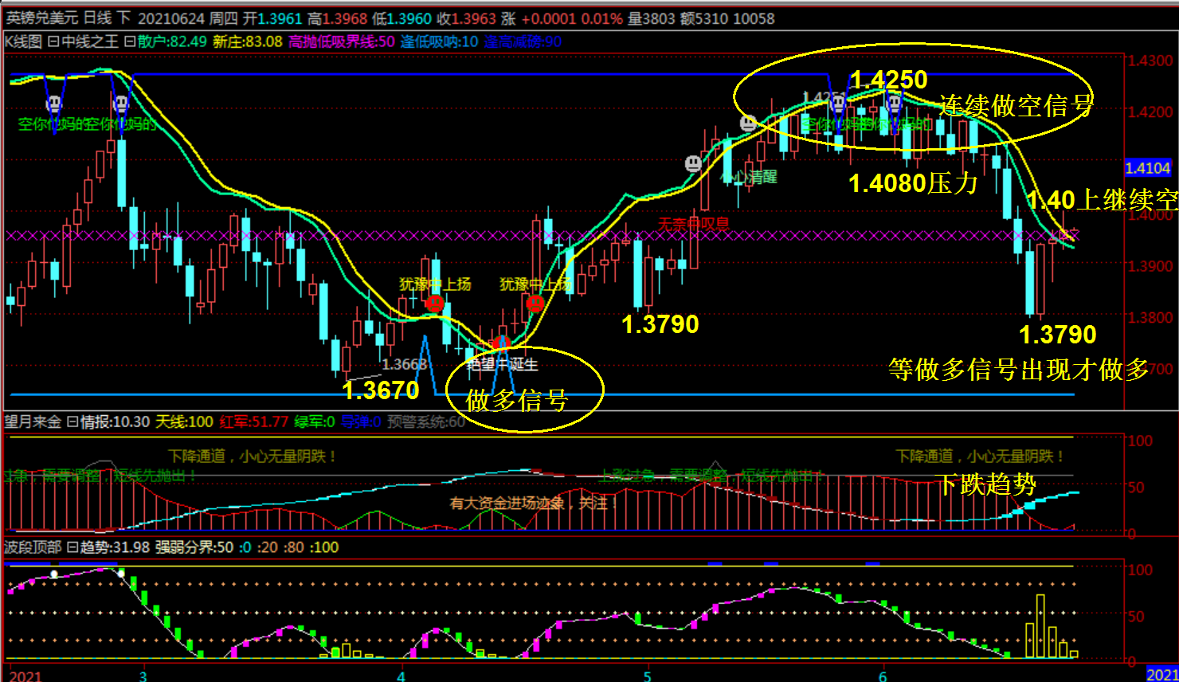Click the 逢高减磅:90 label
The image size is (1179, 682).
[523, 41]
